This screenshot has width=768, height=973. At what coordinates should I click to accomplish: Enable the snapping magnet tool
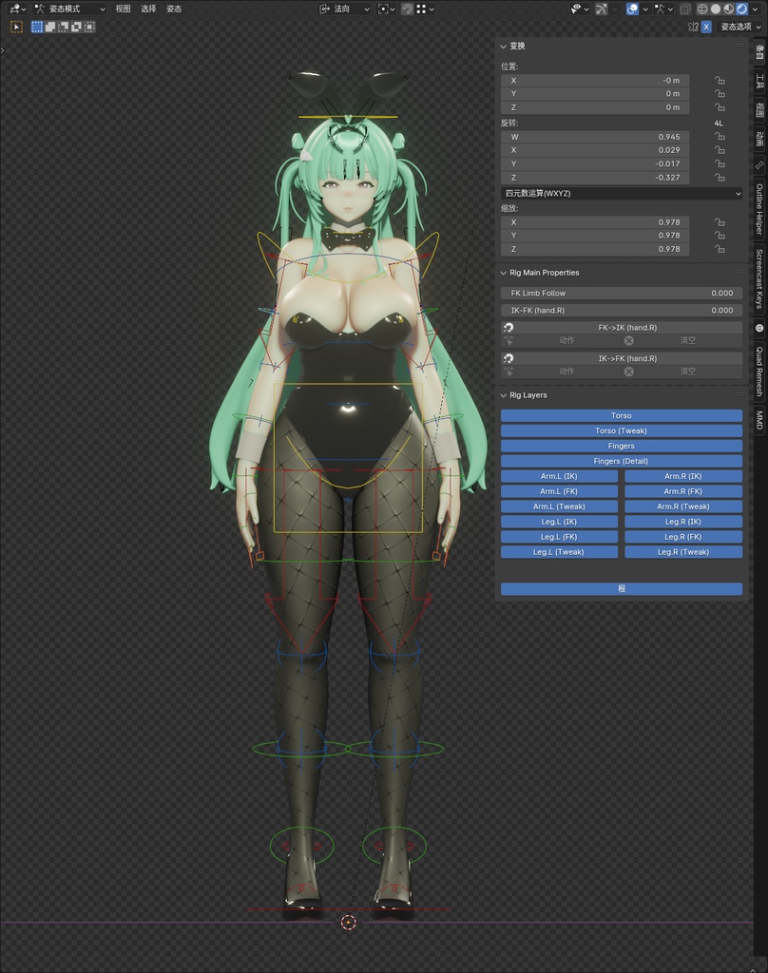[x=406, y=9]
